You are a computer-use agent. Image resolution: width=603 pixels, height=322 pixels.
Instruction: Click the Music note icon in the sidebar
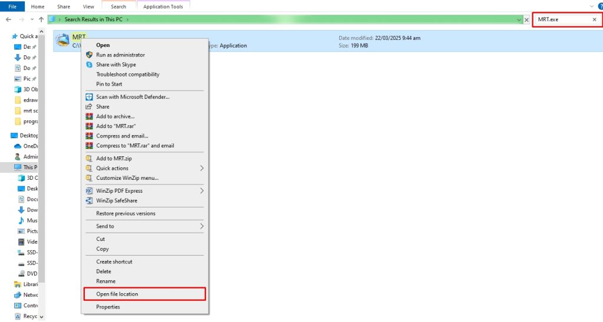pos(21,220)
